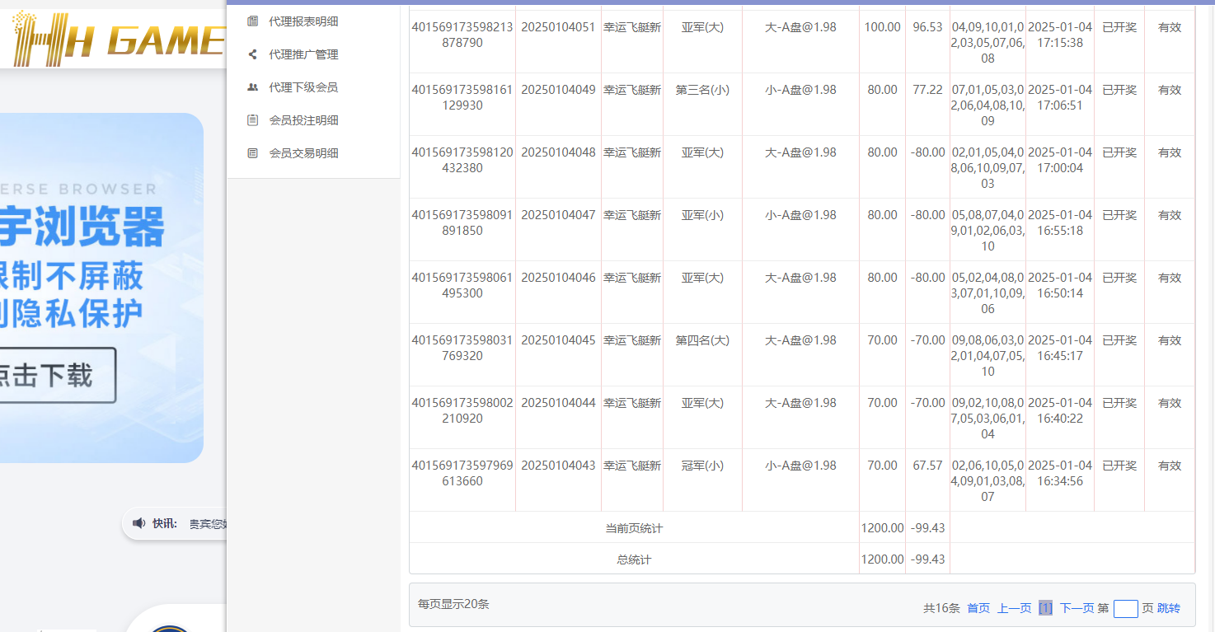Click the page number input box

1126,608
